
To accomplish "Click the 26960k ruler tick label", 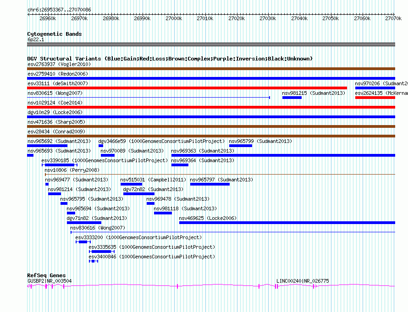I will [48, 18].
